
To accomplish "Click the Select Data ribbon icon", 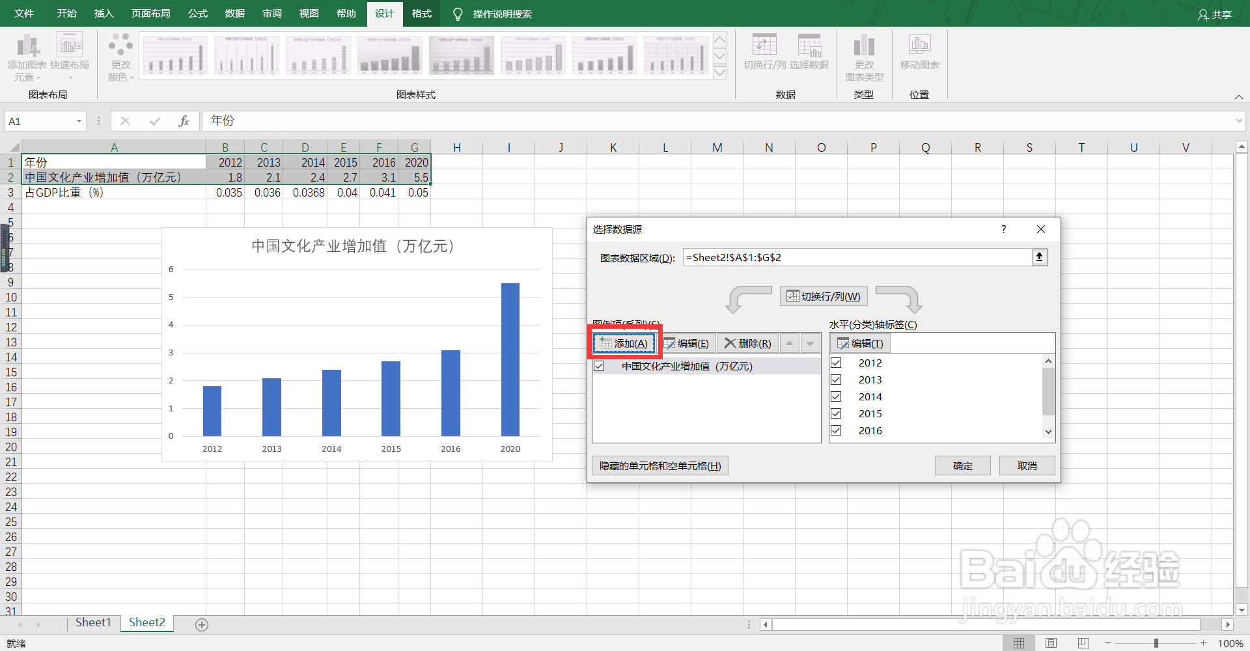I will 809,45.
